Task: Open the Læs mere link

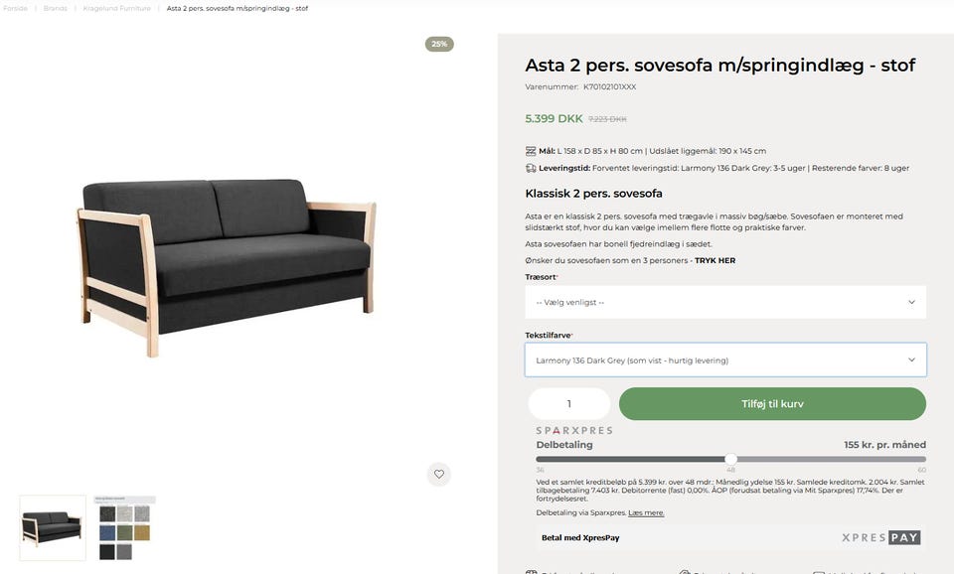Action: click(x=646, y=512)
